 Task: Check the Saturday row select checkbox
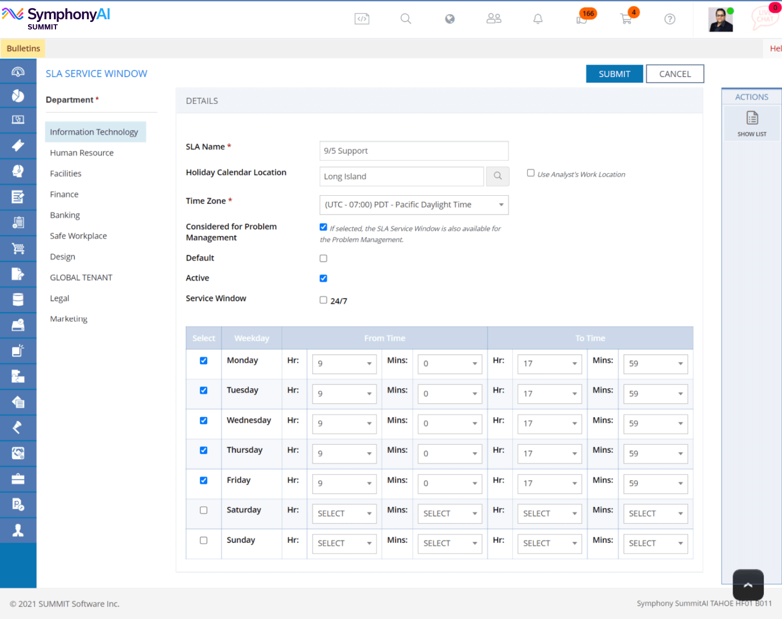tap(203, 510)
